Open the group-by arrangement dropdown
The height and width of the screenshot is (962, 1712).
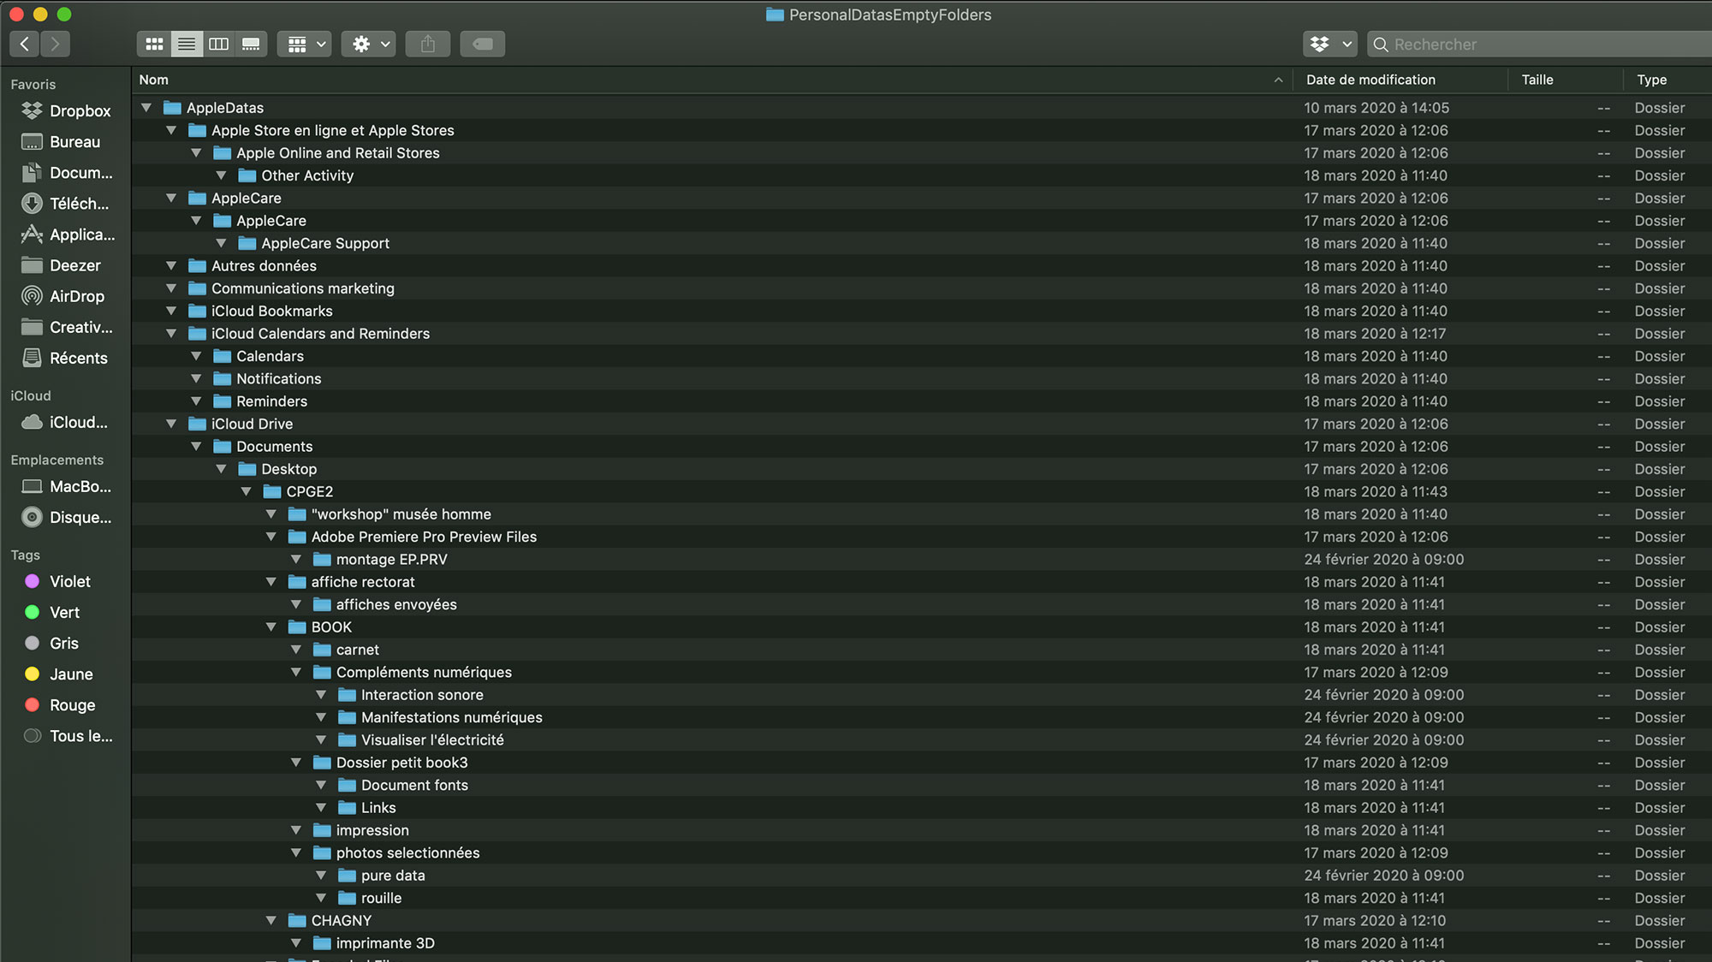[x=306, y=44]
